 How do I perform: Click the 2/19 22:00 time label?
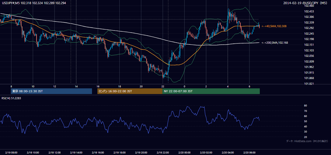click(x=163, y=153)
